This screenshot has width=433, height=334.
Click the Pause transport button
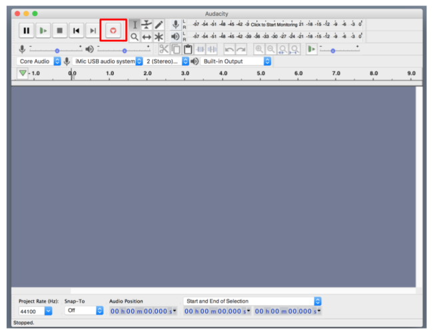[x=27, y=31]
